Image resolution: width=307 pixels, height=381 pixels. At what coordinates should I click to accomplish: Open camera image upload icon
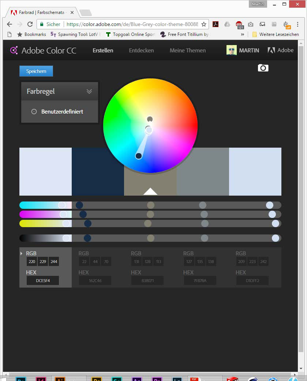coord(263,68)
